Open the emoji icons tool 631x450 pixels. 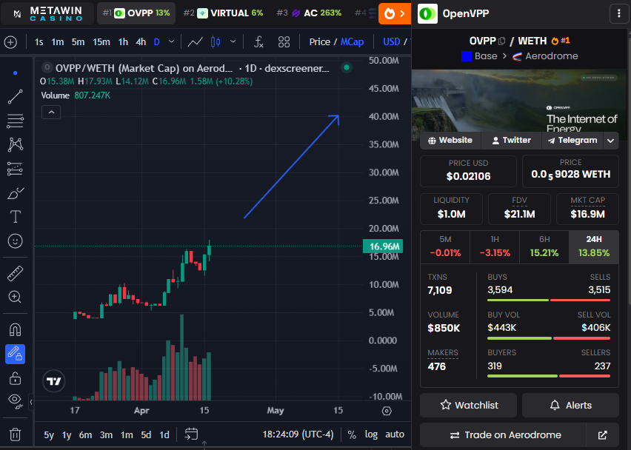coord(16,241)
